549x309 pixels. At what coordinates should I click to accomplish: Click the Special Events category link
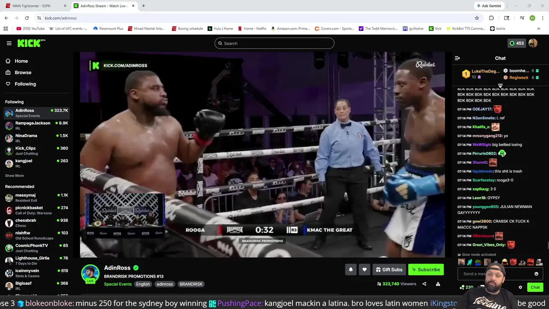[x=118, y=284]
